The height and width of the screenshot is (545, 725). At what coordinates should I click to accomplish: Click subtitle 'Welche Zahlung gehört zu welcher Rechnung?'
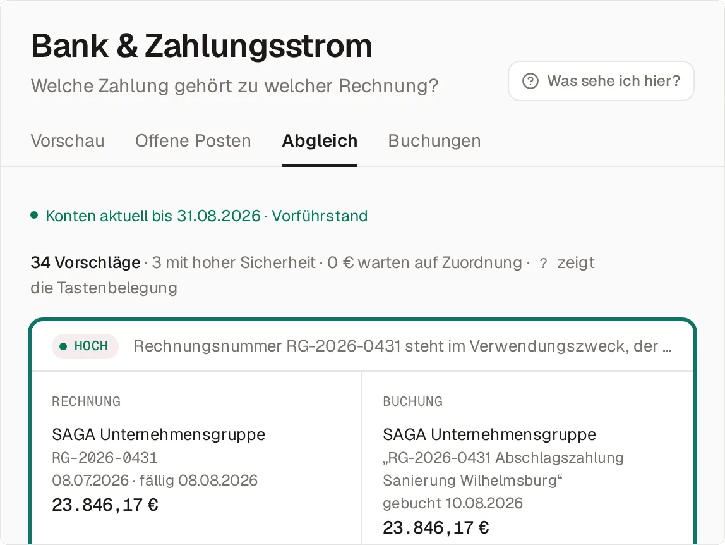pos(234,86)
